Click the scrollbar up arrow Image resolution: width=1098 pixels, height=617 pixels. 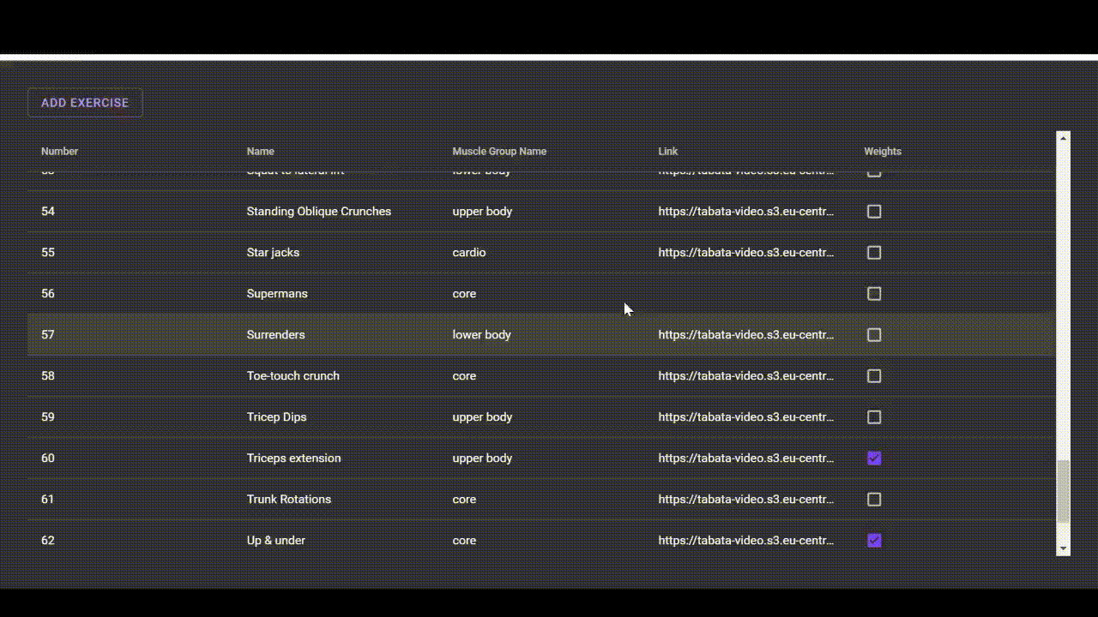click(1064, 137)
